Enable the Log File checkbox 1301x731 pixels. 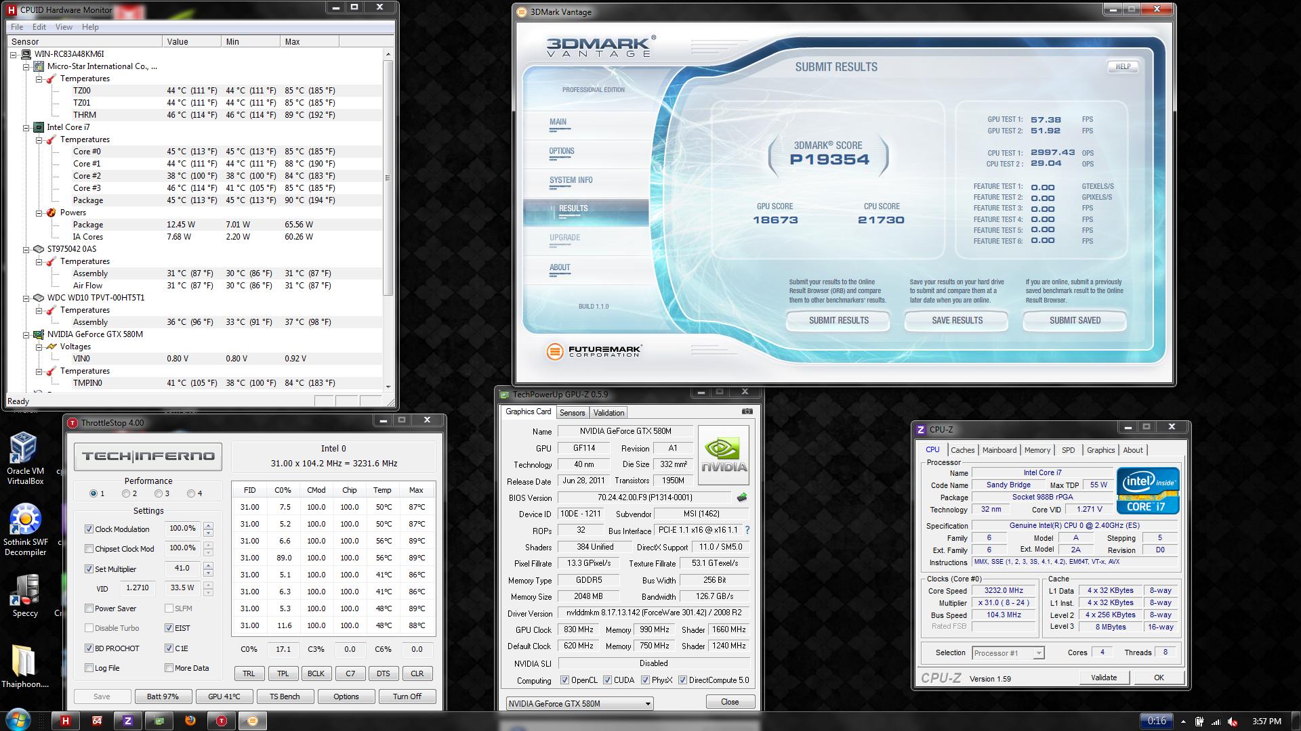pos(89,668)
